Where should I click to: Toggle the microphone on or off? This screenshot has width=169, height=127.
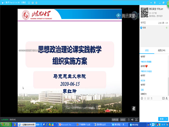pos(129,120)
